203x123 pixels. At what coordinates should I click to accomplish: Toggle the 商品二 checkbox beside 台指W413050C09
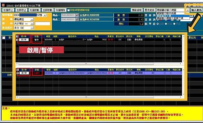click(77, 19)
